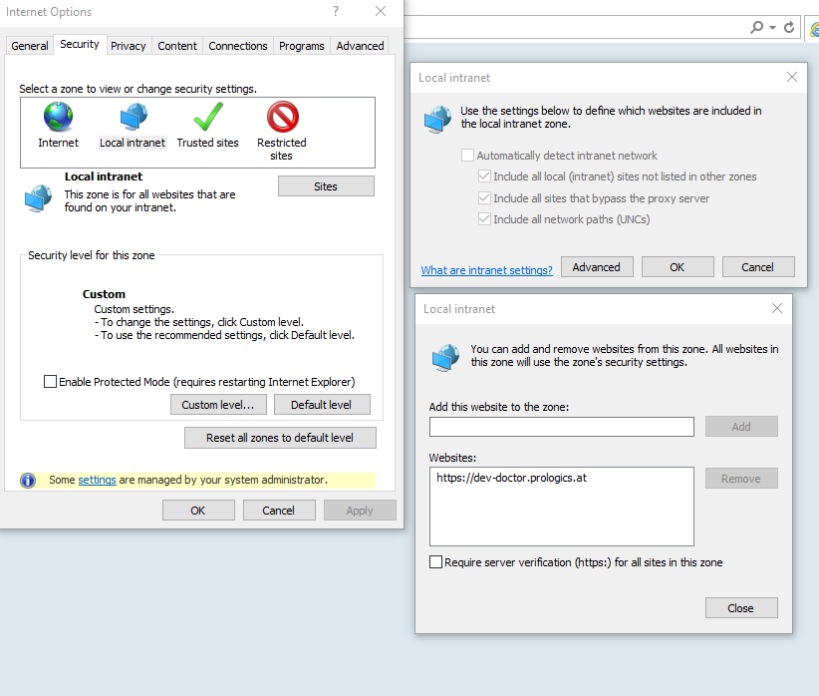This screenshot has height=696, width=819.
Task: Enable server verification for all sites in this zone
Action: tap(435, 561)
